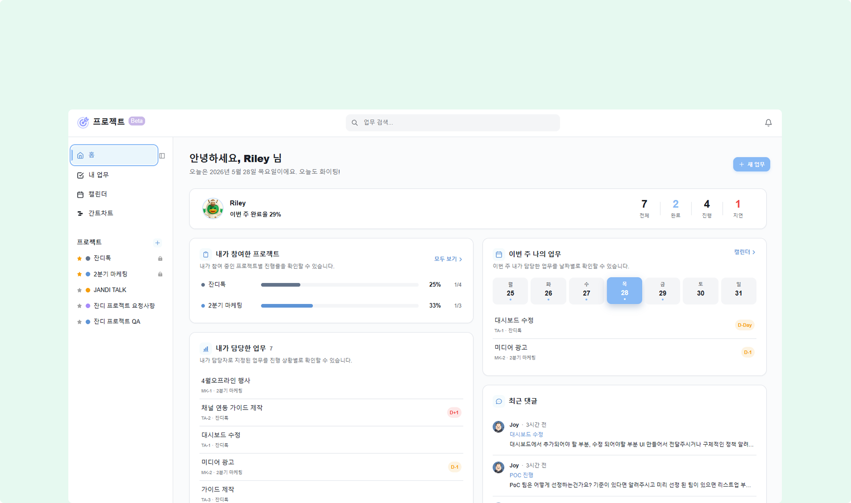
Task: Open the 잔디톡 project in sidebar
Action: [102, 258]
